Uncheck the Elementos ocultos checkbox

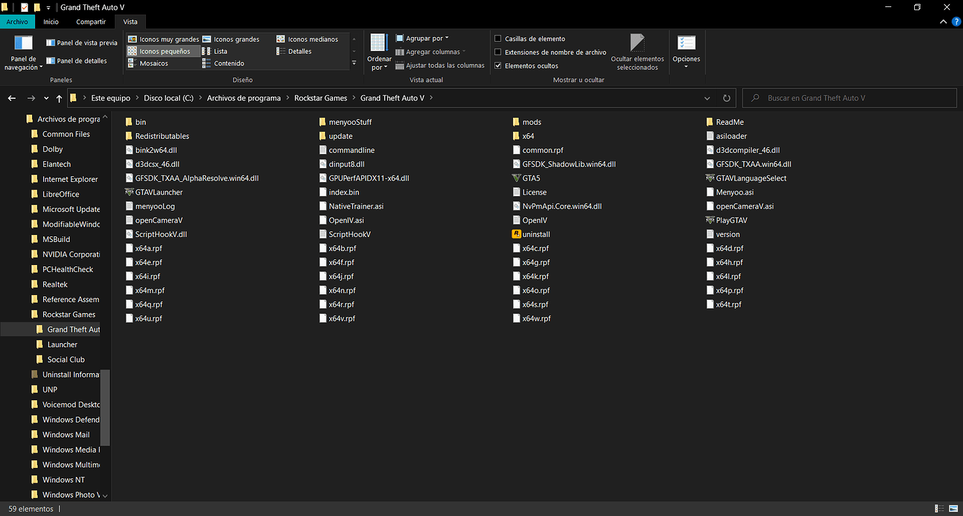click(498, 66)
